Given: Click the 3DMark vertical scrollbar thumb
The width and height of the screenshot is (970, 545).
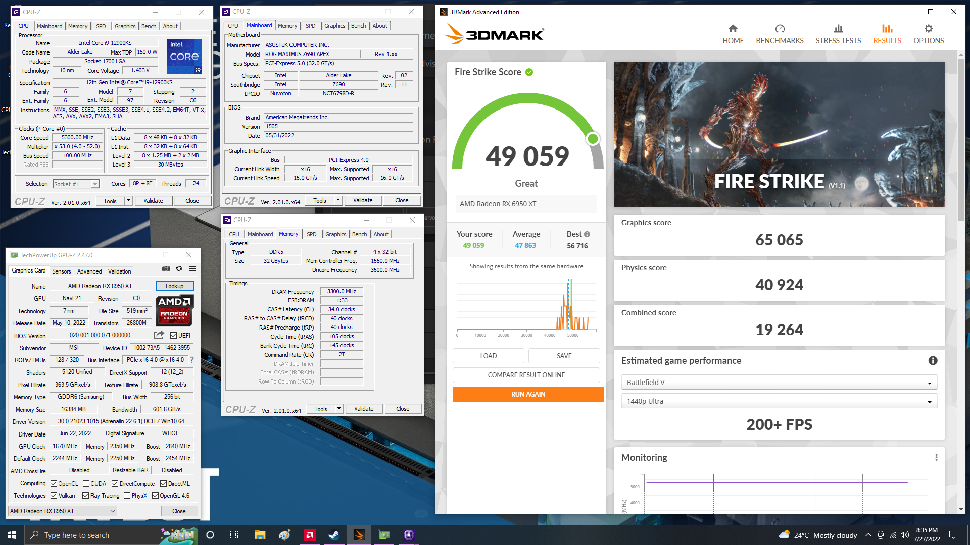Looking at the screenshot, I should (961, 139).
